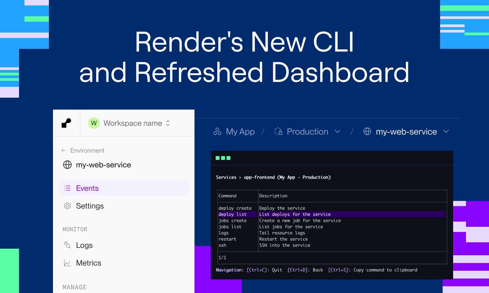This screenshot has width=489, height=293.
Task: Click my-web-service in the breadcrumb
Action: point(406,132)
